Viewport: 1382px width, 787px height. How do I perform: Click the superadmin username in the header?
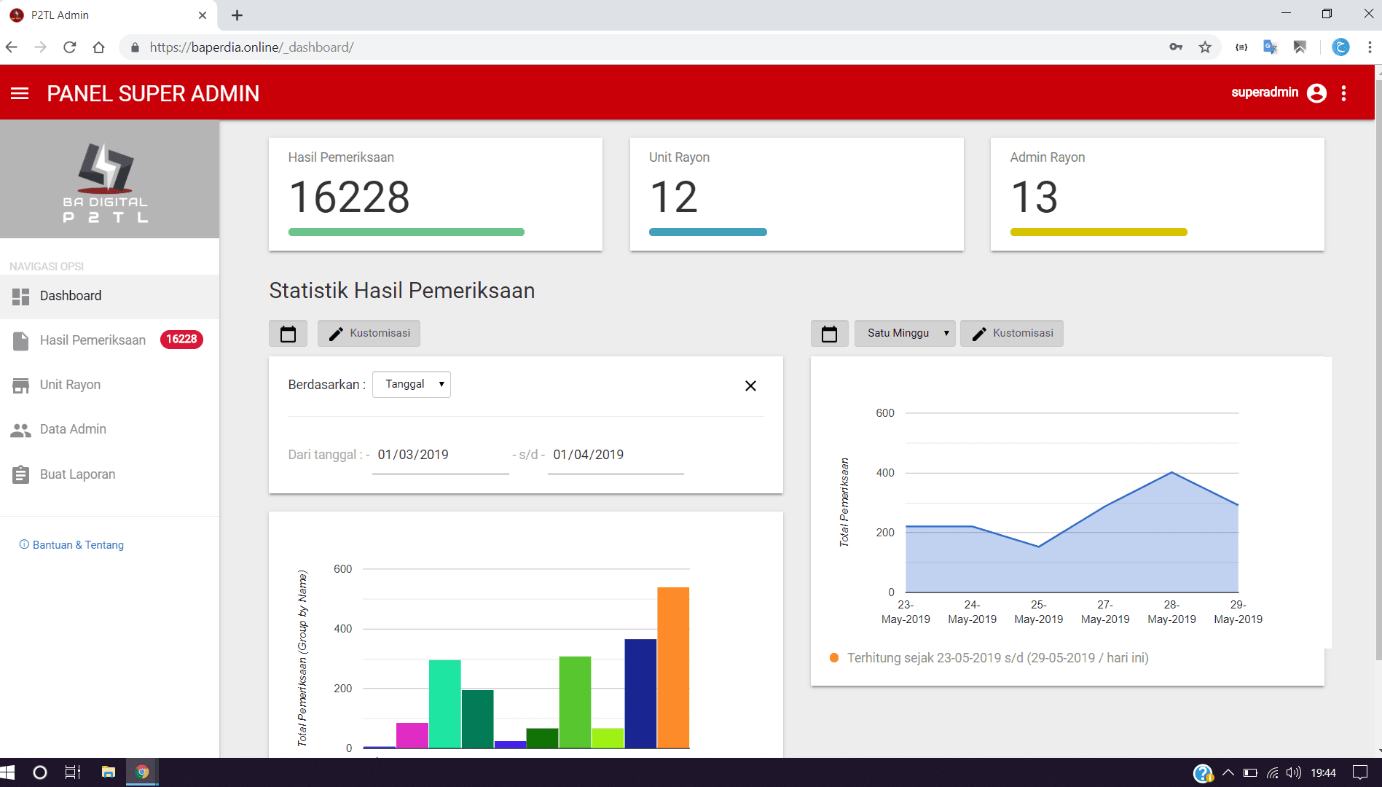click(x=1265, y=93)
